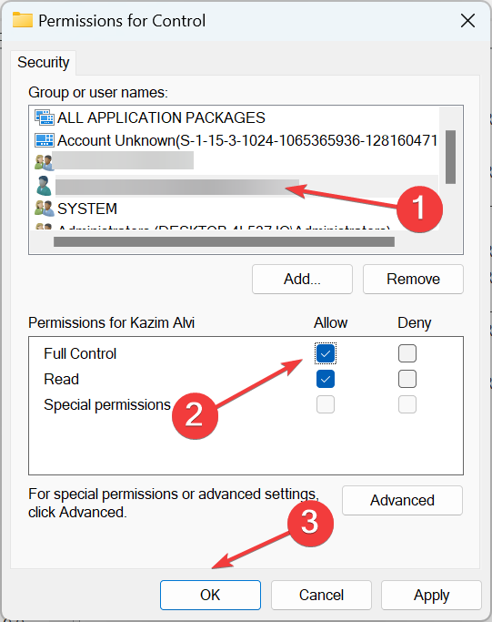Click the Add... button
Image resolution: width=492 pixels, height=622 pixels.
(302, 279)
